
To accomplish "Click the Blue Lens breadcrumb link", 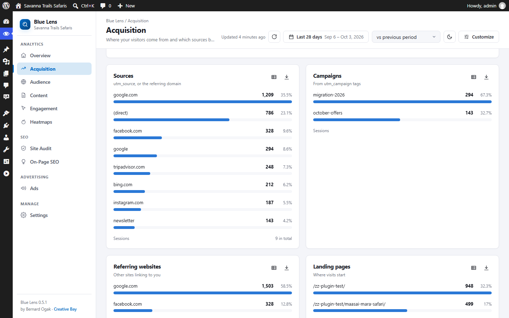I will coord(115,21).
